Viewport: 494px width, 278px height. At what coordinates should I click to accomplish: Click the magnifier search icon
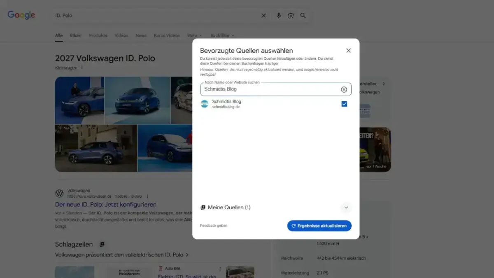(x=303, y=16)
